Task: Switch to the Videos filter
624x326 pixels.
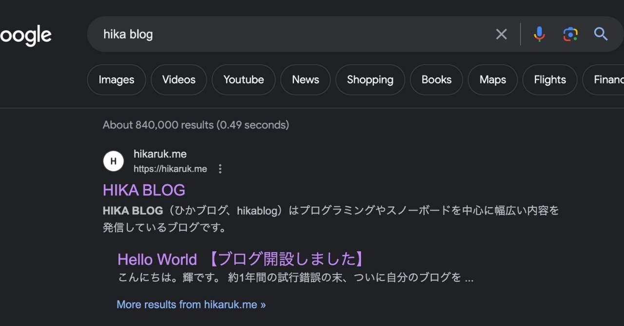Action: [x=179, y=80]
